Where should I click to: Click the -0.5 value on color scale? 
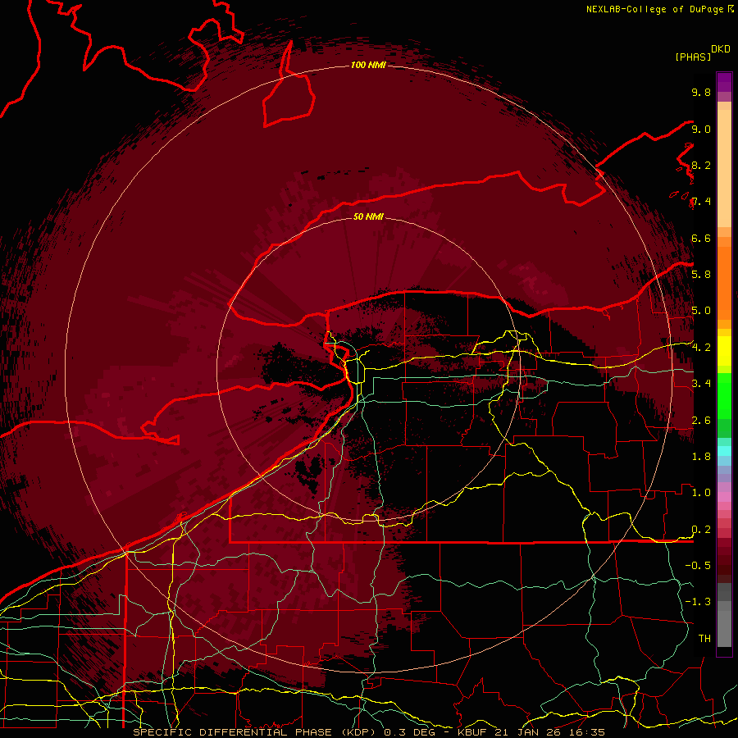(698, 566)
